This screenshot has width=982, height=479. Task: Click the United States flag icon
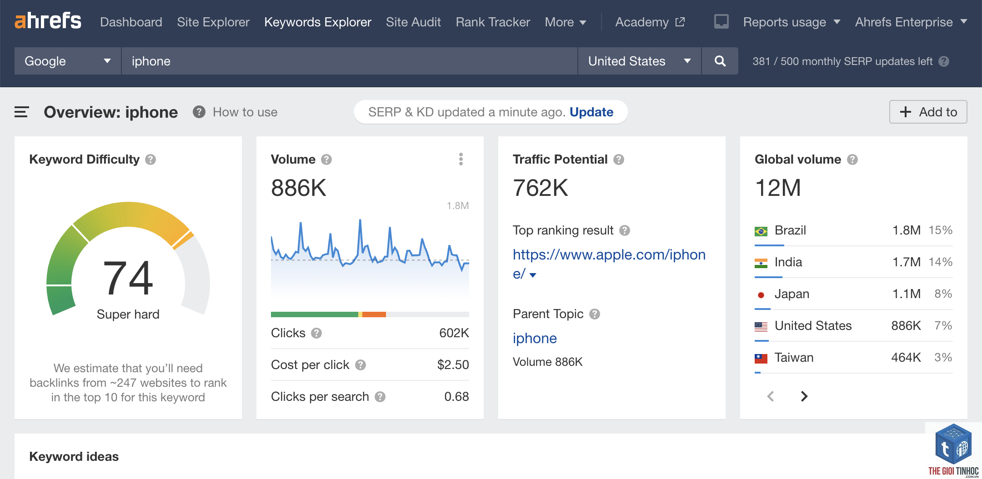[x=761, y=326]
